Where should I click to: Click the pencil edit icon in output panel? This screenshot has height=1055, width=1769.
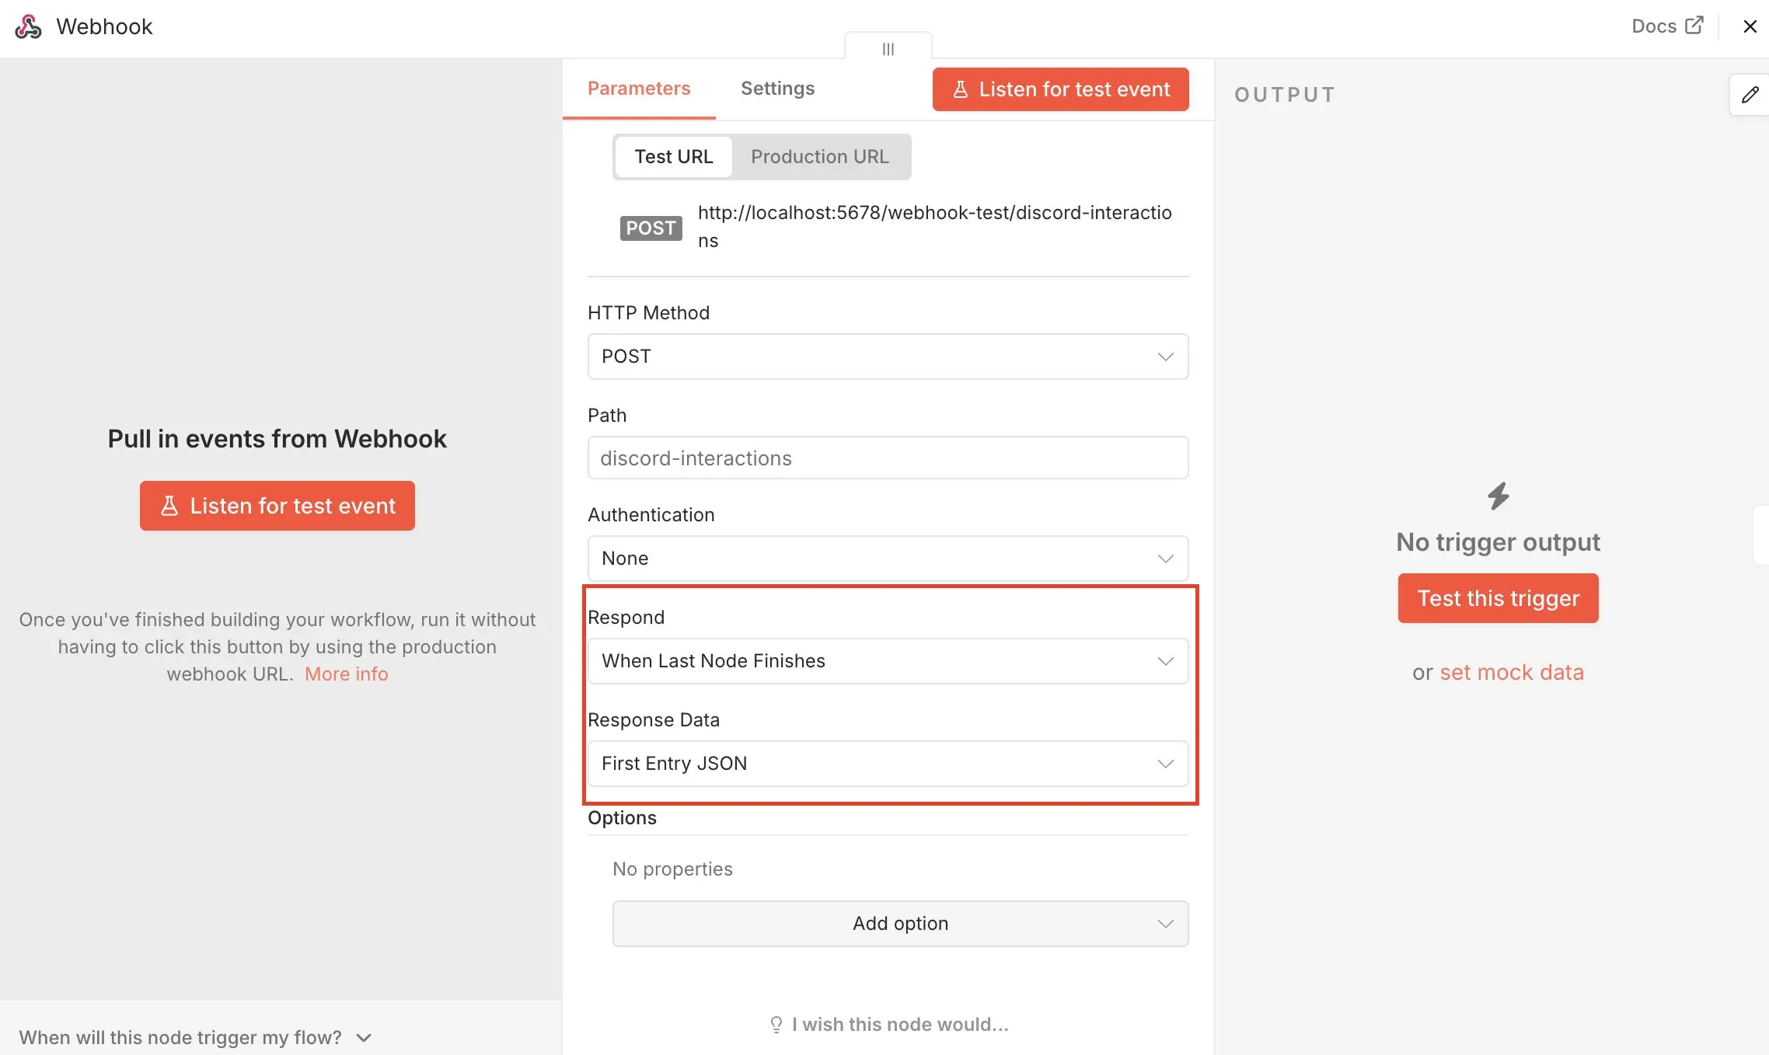(1750, 95)
